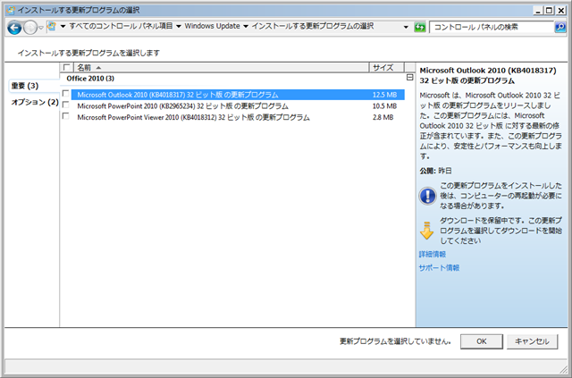
Task: Minimize the update selection window
Action: (x=538, y=11)
